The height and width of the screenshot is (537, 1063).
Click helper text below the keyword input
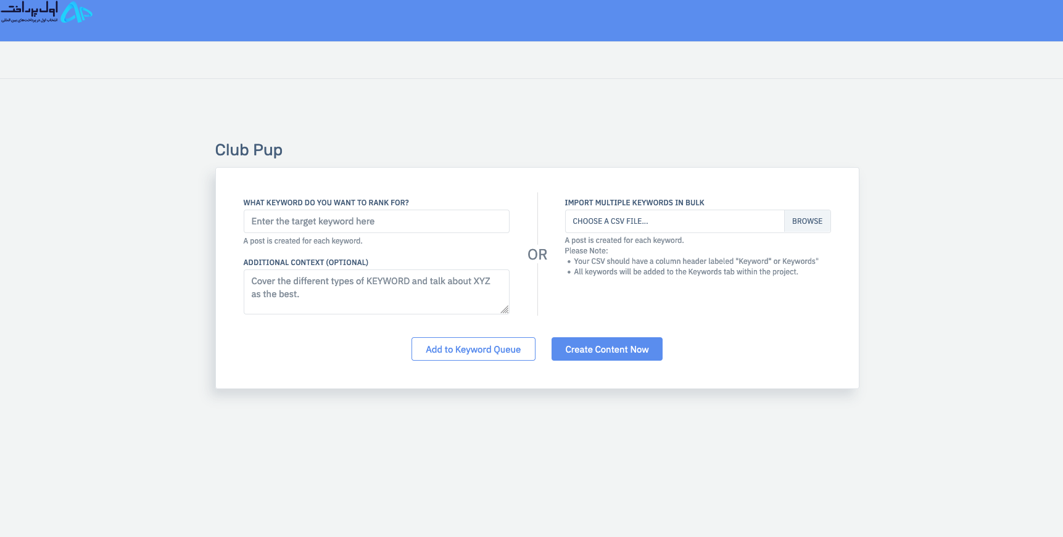tap(303, 241)
